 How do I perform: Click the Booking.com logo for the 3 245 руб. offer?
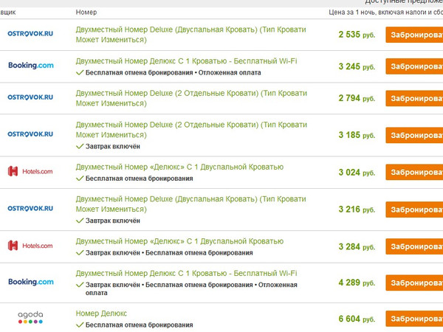30,66
